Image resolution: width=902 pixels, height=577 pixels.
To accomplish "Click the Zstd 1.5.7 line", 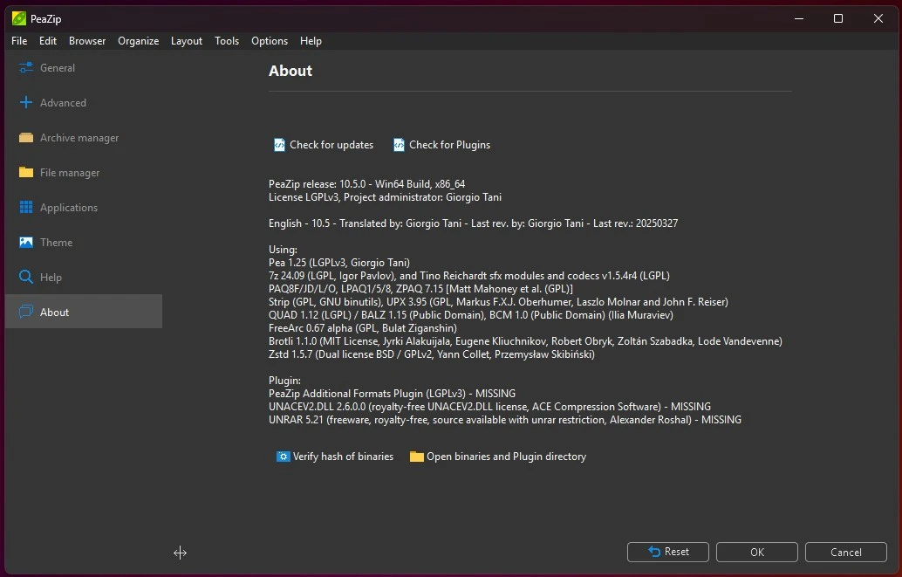I will click(x=432, y=354).
